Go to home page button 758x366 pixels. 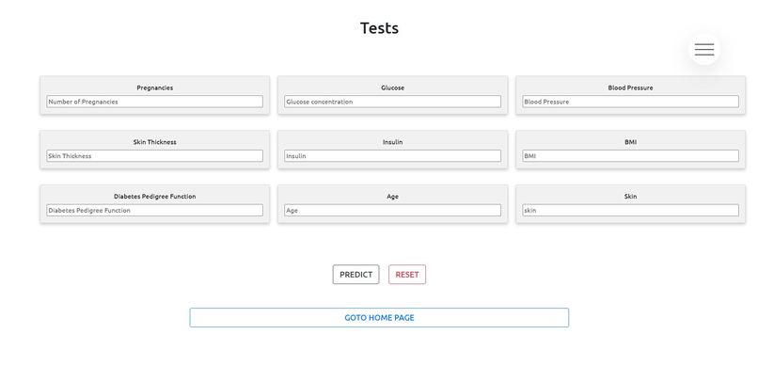click(x=379, y=318)
